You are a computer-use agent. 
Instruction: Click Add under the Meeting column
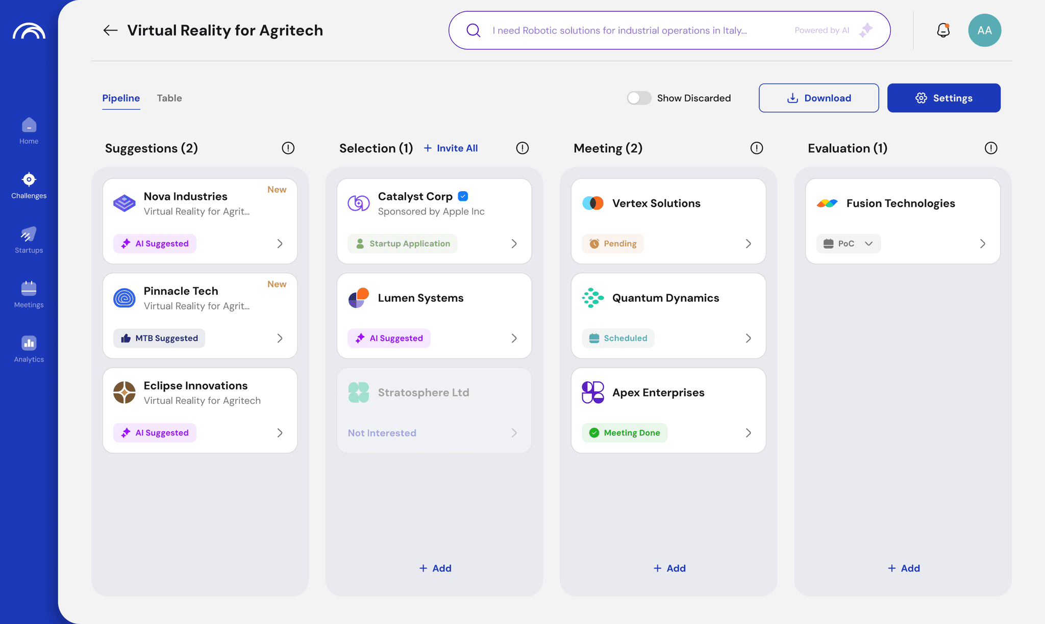[x=669, y=568]
